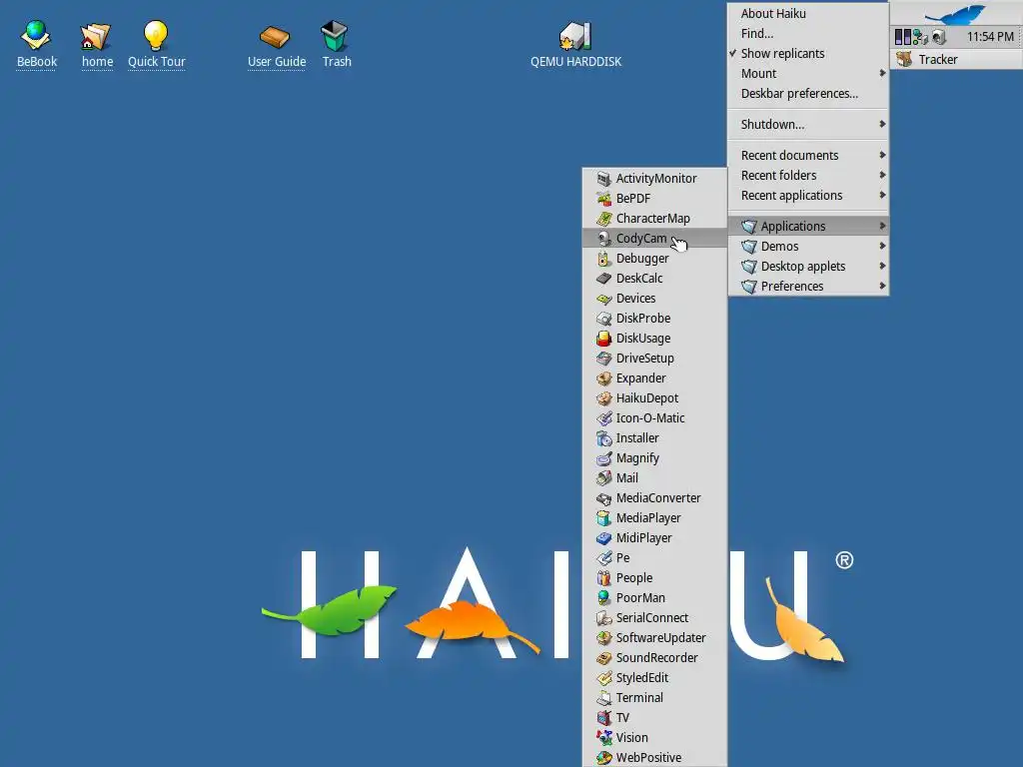Open Debugger from the Applications list
Viewport: 1023px width, 767px height.
click(x=654, y=259)
